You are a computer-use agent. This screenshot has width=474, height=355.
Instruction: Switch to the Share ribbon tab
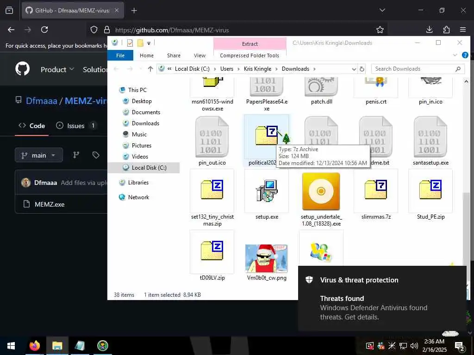click(x=174, y=55)
